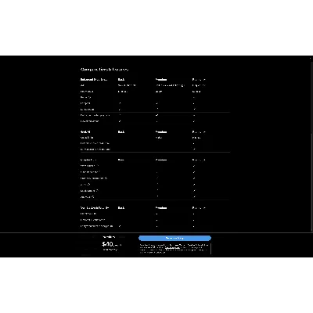This screenshot has width=313, height=313.
Task: Click Premium checkmark for Background video playback
Action: coord(157,115)
